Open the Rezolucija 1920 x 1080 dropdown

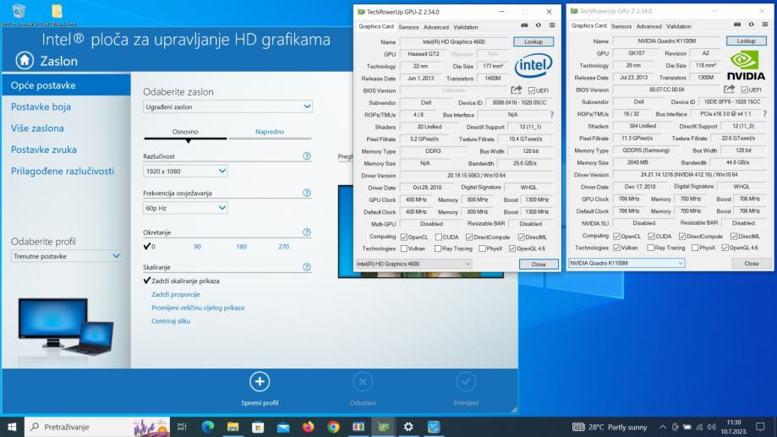185,171
